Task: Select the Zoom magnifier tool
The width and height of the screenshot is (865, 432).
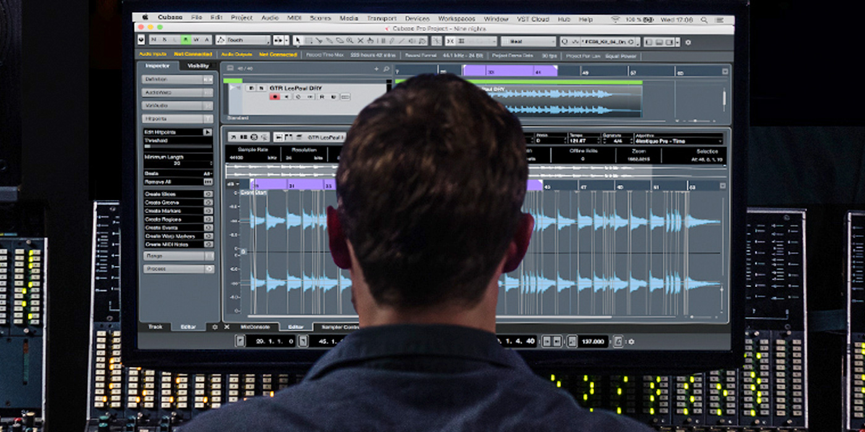Action: click(x=350, y=40)
